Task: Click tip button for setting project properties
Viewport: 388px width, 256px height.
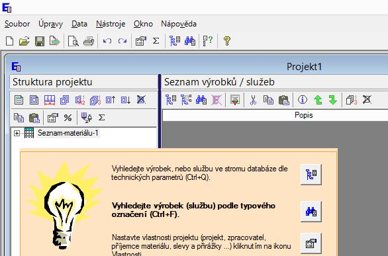Action: coord(311,243)
